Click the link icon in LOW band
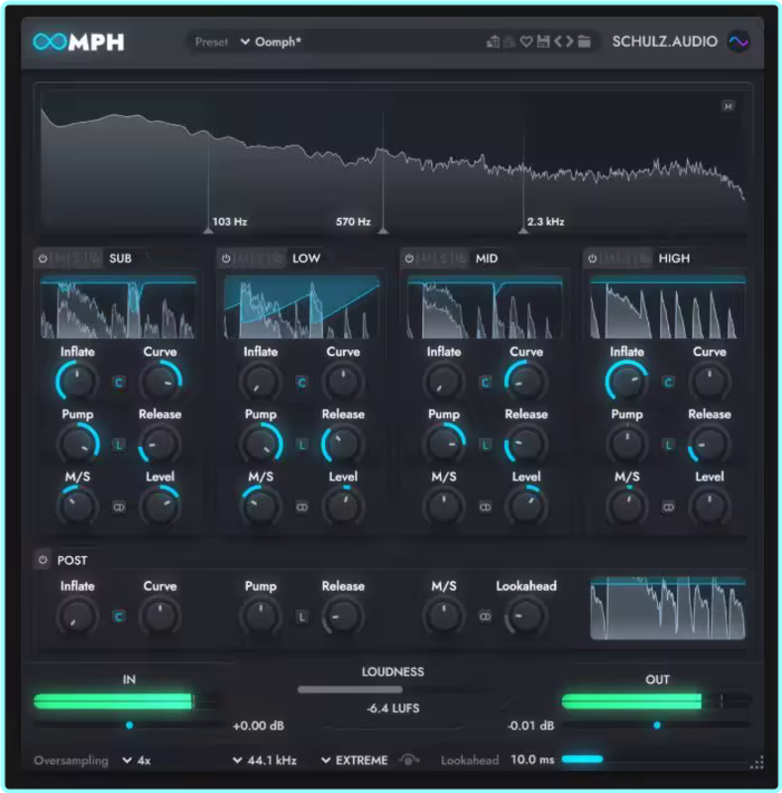This screenshot has height=793, width=782. click(302, 507)
